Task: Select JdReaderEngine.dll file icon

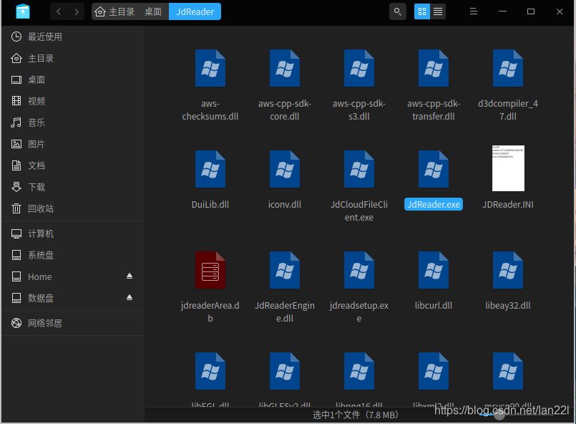Action: pyautogui.click(x=285, y=270)
